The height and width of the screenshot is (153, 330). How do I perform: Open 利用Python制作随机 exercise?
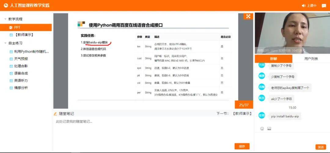click(31, 52)
